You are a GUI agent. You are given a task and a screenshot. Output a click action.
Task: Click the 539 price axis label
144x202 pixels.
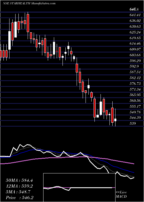[x=133, y=123]
